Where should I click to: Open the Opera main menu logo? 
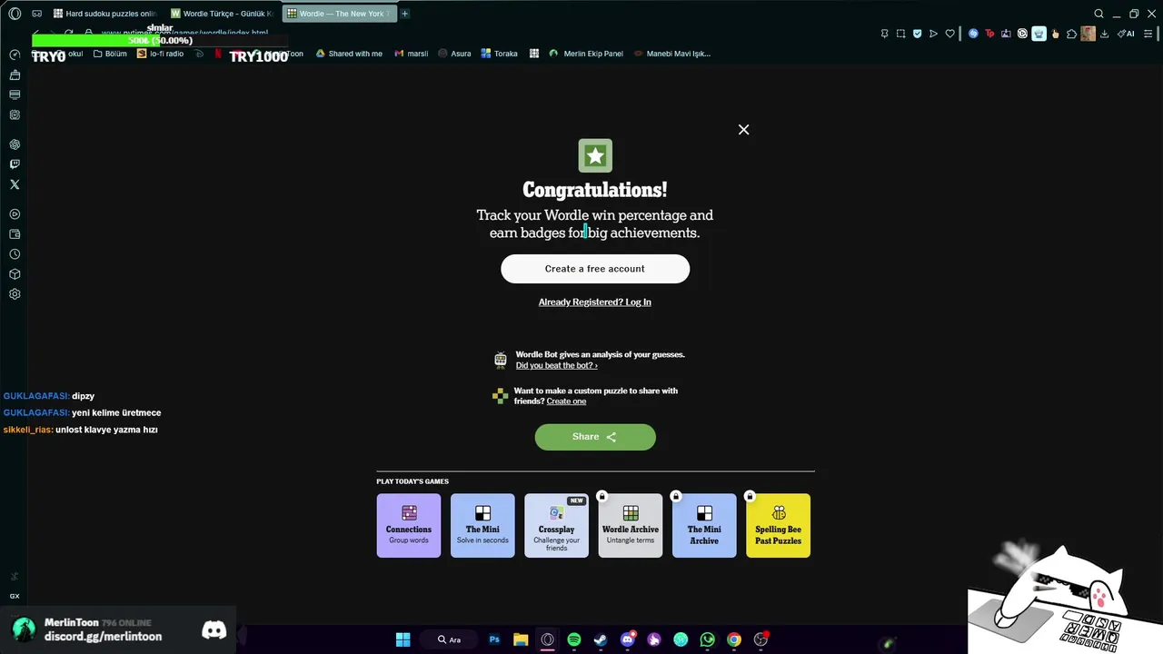(x=15, y=14)
